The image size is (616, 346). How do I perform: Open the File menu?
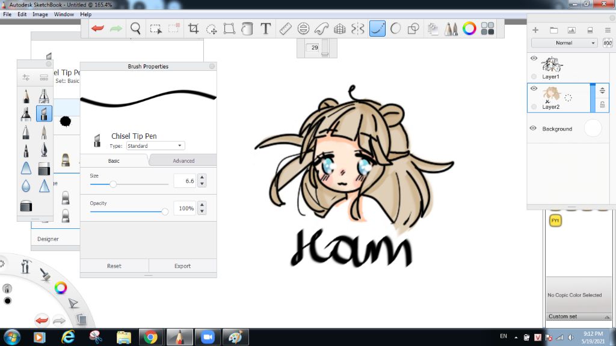pyautogui.click(x=7, y=14)
